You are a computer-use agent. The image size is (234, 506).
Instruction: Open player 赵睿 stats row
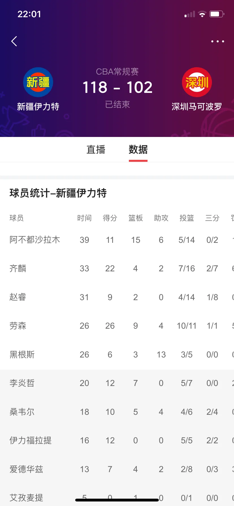tap(117, 297)
